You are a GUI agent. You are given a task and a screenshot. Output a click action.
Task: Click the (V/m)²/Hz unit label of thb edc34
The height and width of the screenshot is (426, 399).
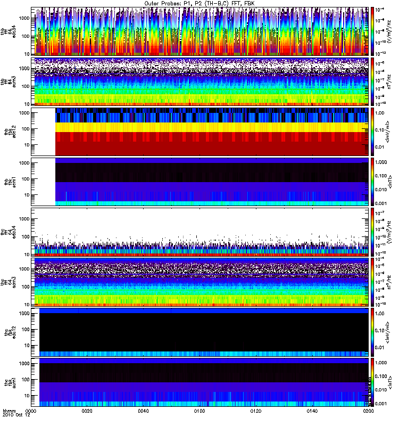pos(389,31)
